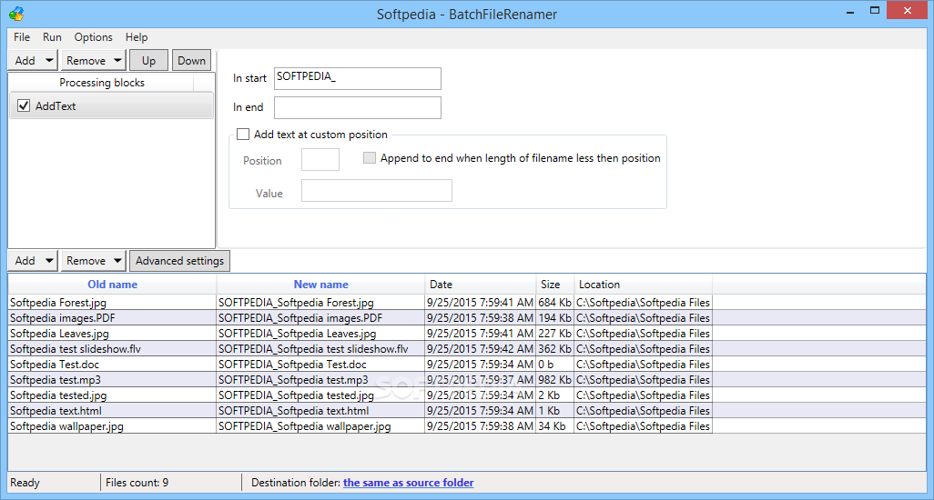Move the processing block Up
Screen dimensions: 934x500
click(x=149, y=61)
